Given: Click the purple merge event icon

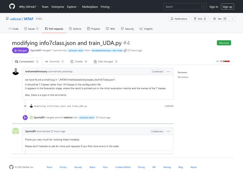Looking at the screenshot, I should coord(25,118).
